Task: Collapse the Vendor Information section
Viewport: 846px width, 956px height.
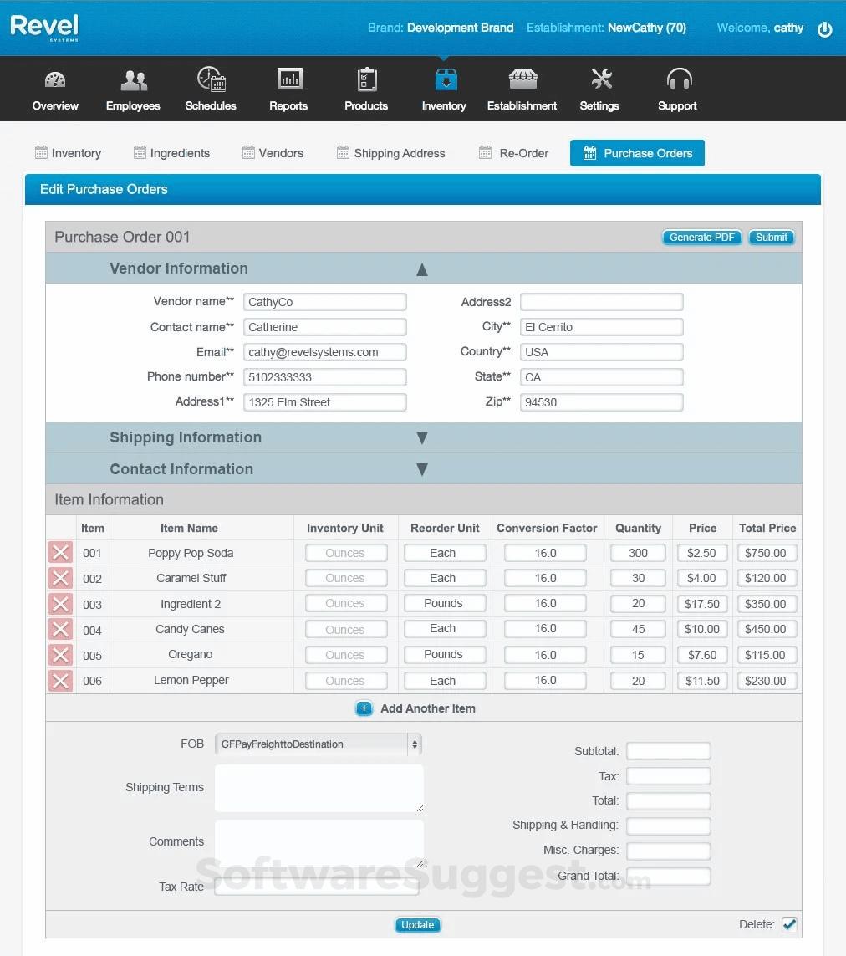Action: pos(422,269)
